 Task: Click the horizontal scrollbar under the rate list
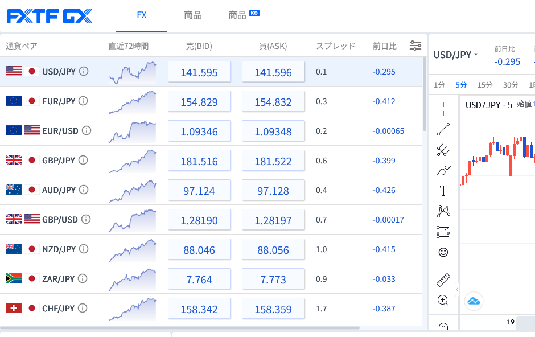pyautogui.click(x=180, y=328)
